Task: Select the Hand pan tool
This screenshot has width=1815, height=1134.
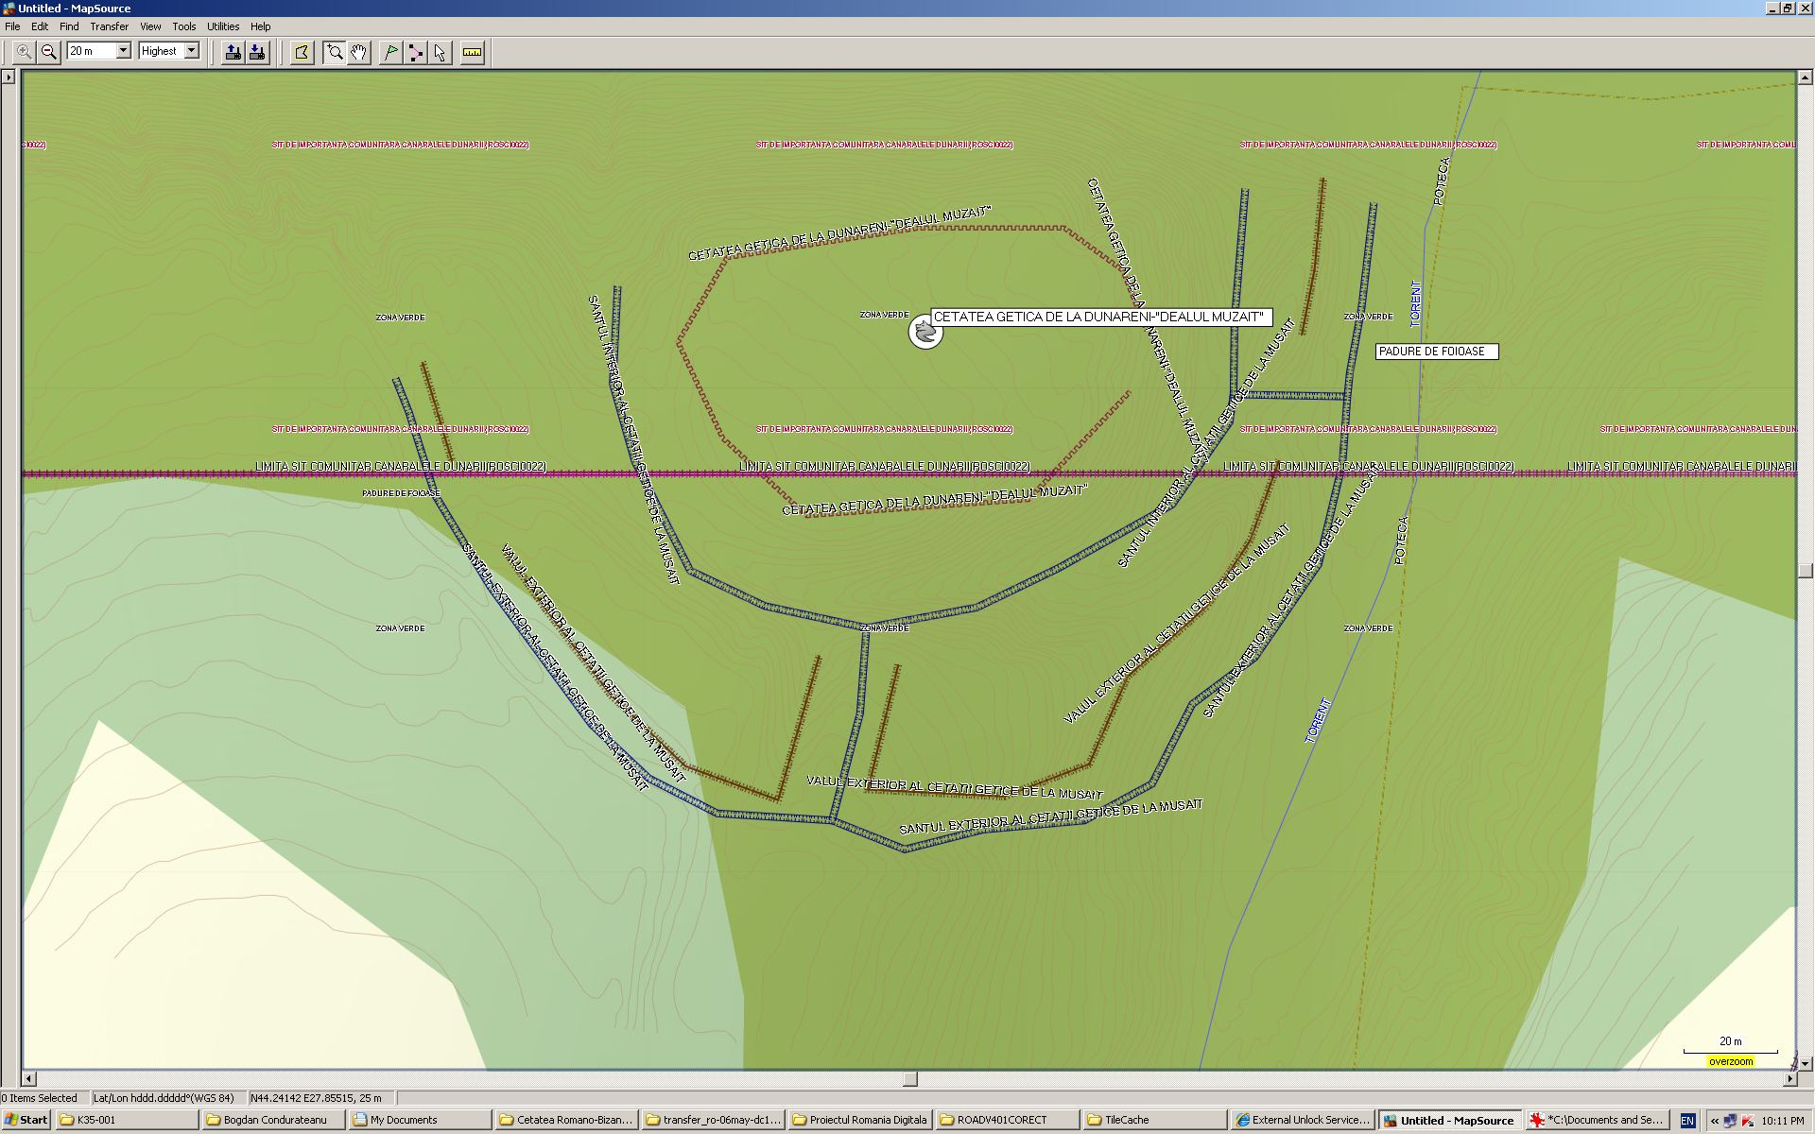Action: [x=359, y=52]
